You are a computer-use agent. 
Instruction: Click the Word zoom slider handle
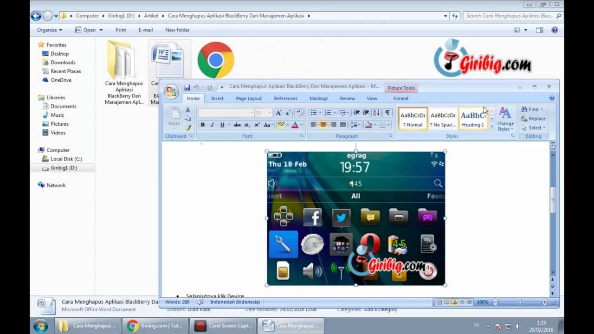pyautogui.click(x=520, y=302)
